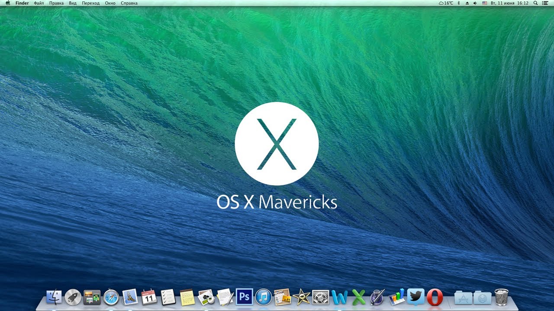Launch Adobe Photoshop from the Dock
This screenshot has height=311, width=554.
[244, 297]
